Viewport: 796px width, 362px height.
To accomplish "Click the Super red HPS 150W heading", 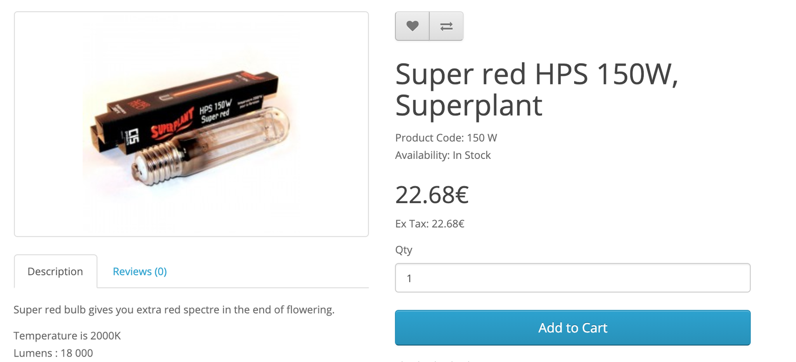I will pyautogui.click(x=537, y=89).
